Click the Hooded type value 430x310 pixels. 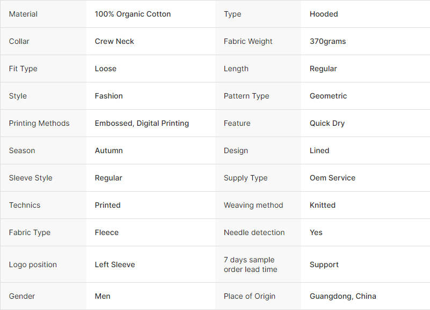tap(324, 14)
